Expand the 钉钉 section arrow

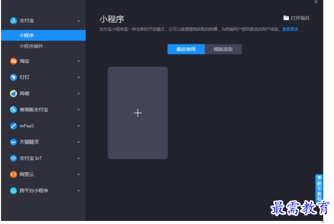79,78
